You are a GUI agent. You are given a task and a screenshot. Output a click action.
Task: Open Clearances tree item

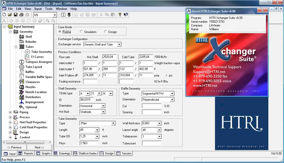pos(33,82)
